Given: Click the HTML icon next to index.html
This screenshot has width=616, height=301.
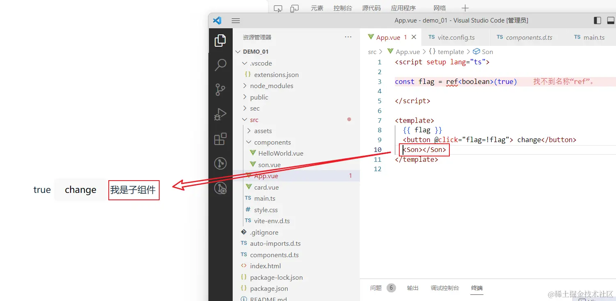Looking at the screenshot, I should point(244,266).
